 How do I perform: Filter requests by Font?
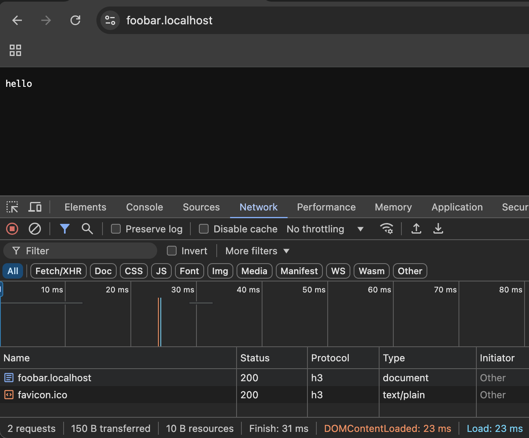pos(189,271)
